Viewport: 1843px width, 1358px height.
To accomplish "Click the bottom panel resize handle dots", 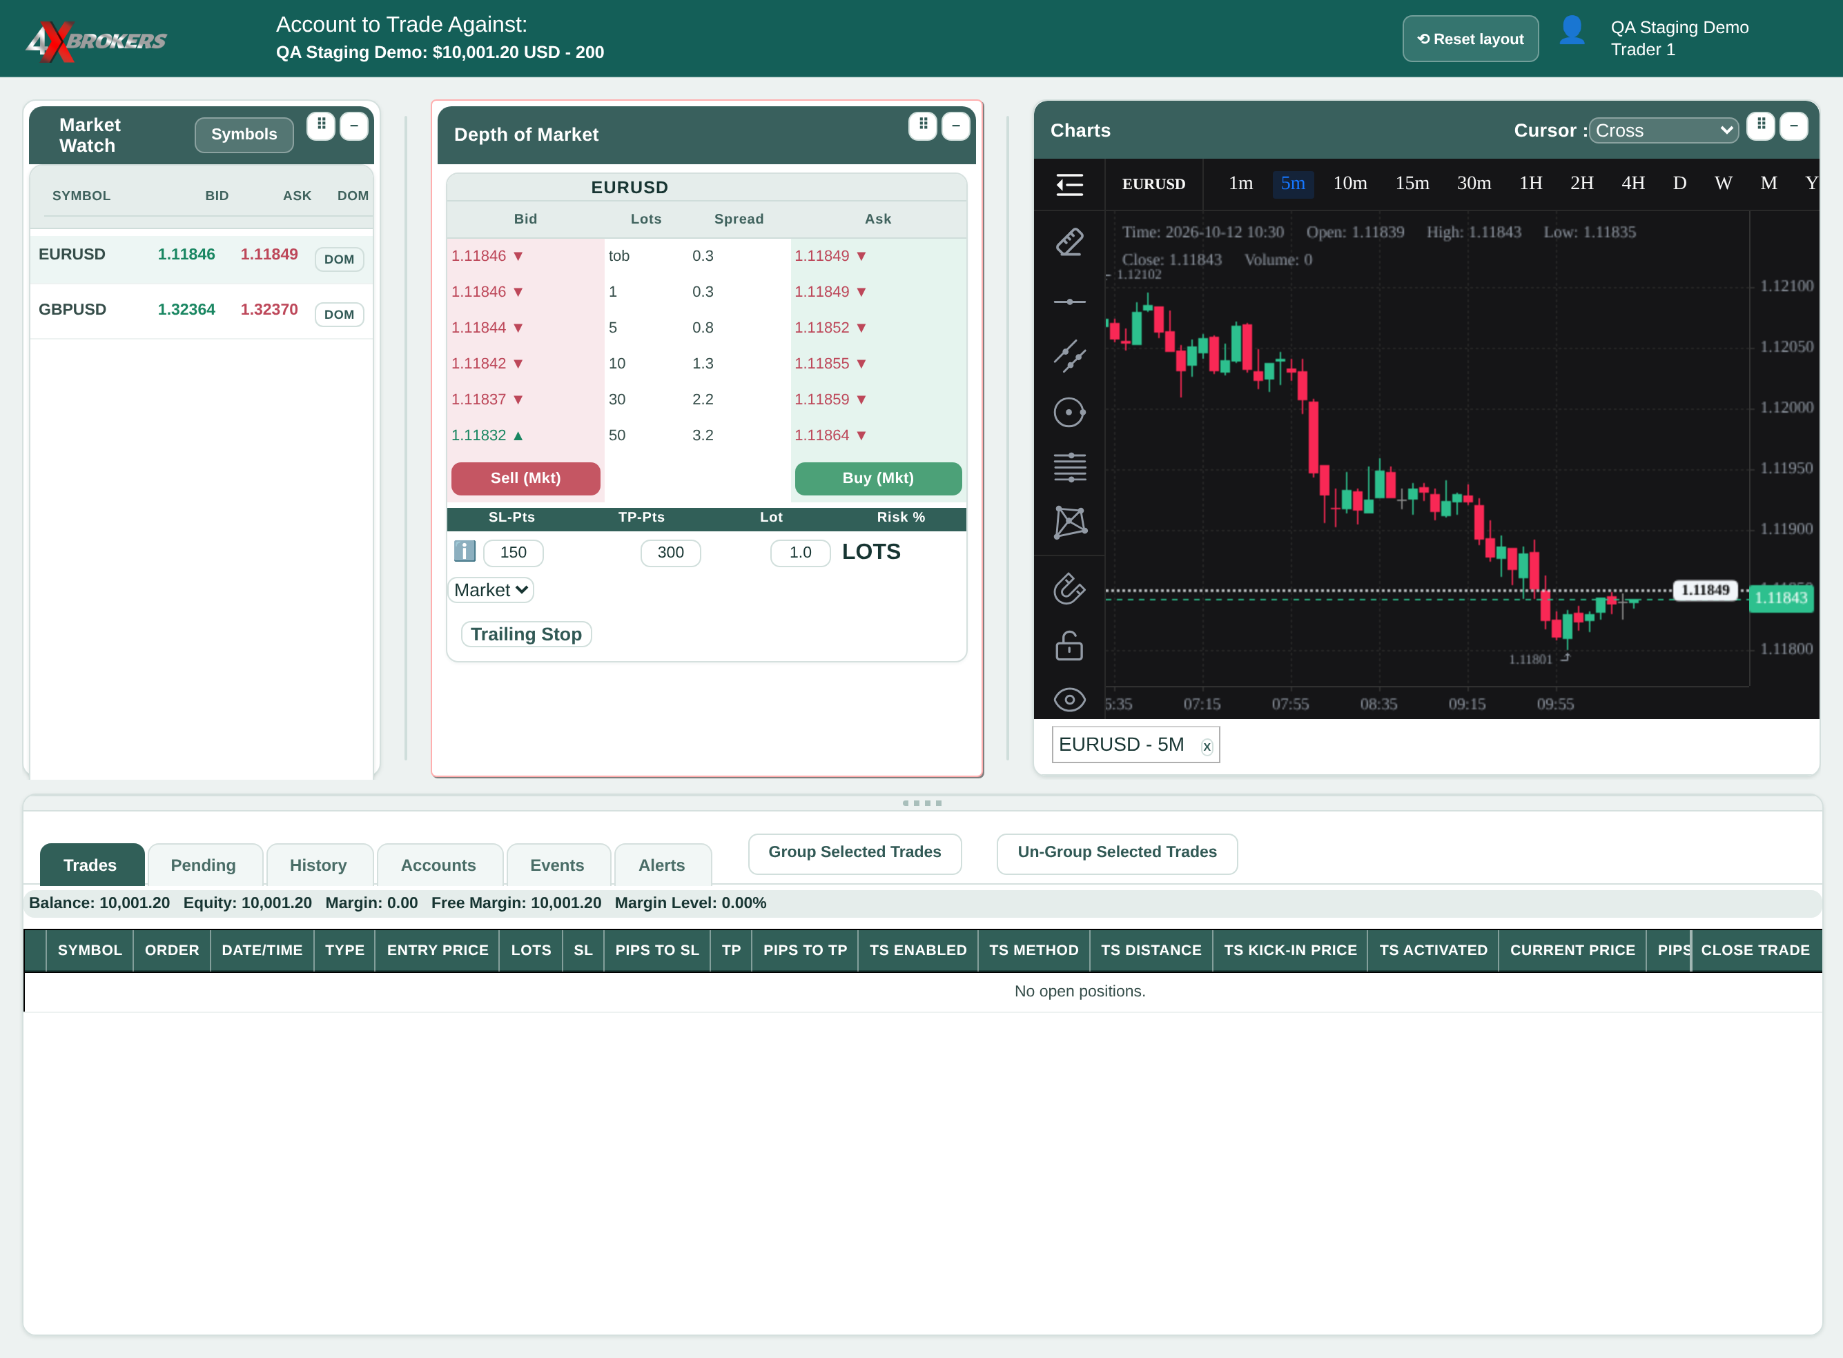I will (x=922, y=803).
